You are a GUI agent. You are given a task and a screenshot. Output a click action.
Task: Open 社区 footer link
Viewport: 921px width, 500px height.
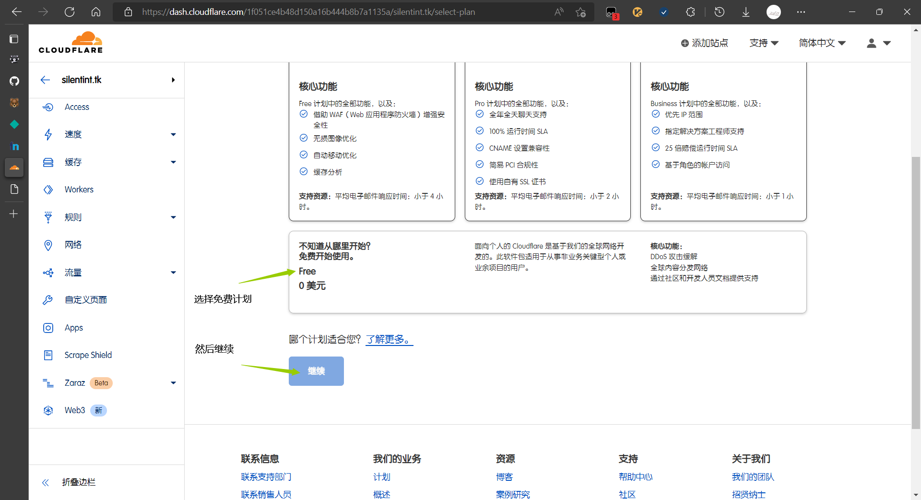[x=627, y=495]
